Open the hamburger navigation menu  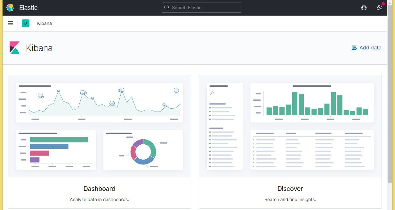pos(10,23)
